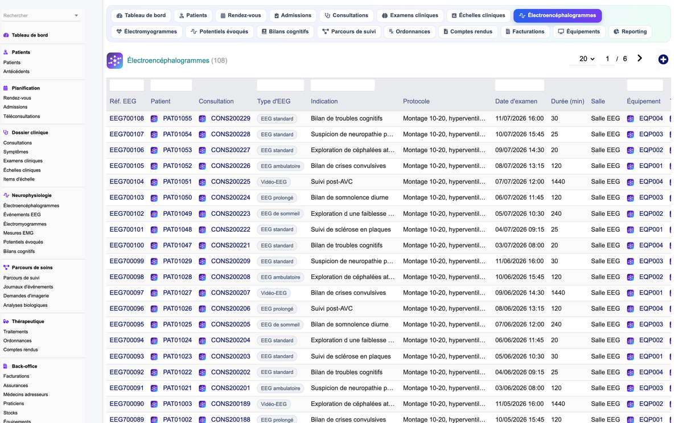Click patient icon next to PAT01051
This screenshot has height=423, width=683.
(x=154, y=182)
